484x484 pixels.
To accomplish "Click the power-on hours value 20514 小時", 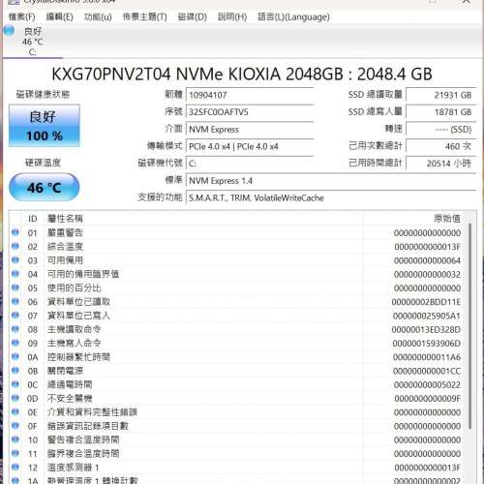I will click(441, 164).
